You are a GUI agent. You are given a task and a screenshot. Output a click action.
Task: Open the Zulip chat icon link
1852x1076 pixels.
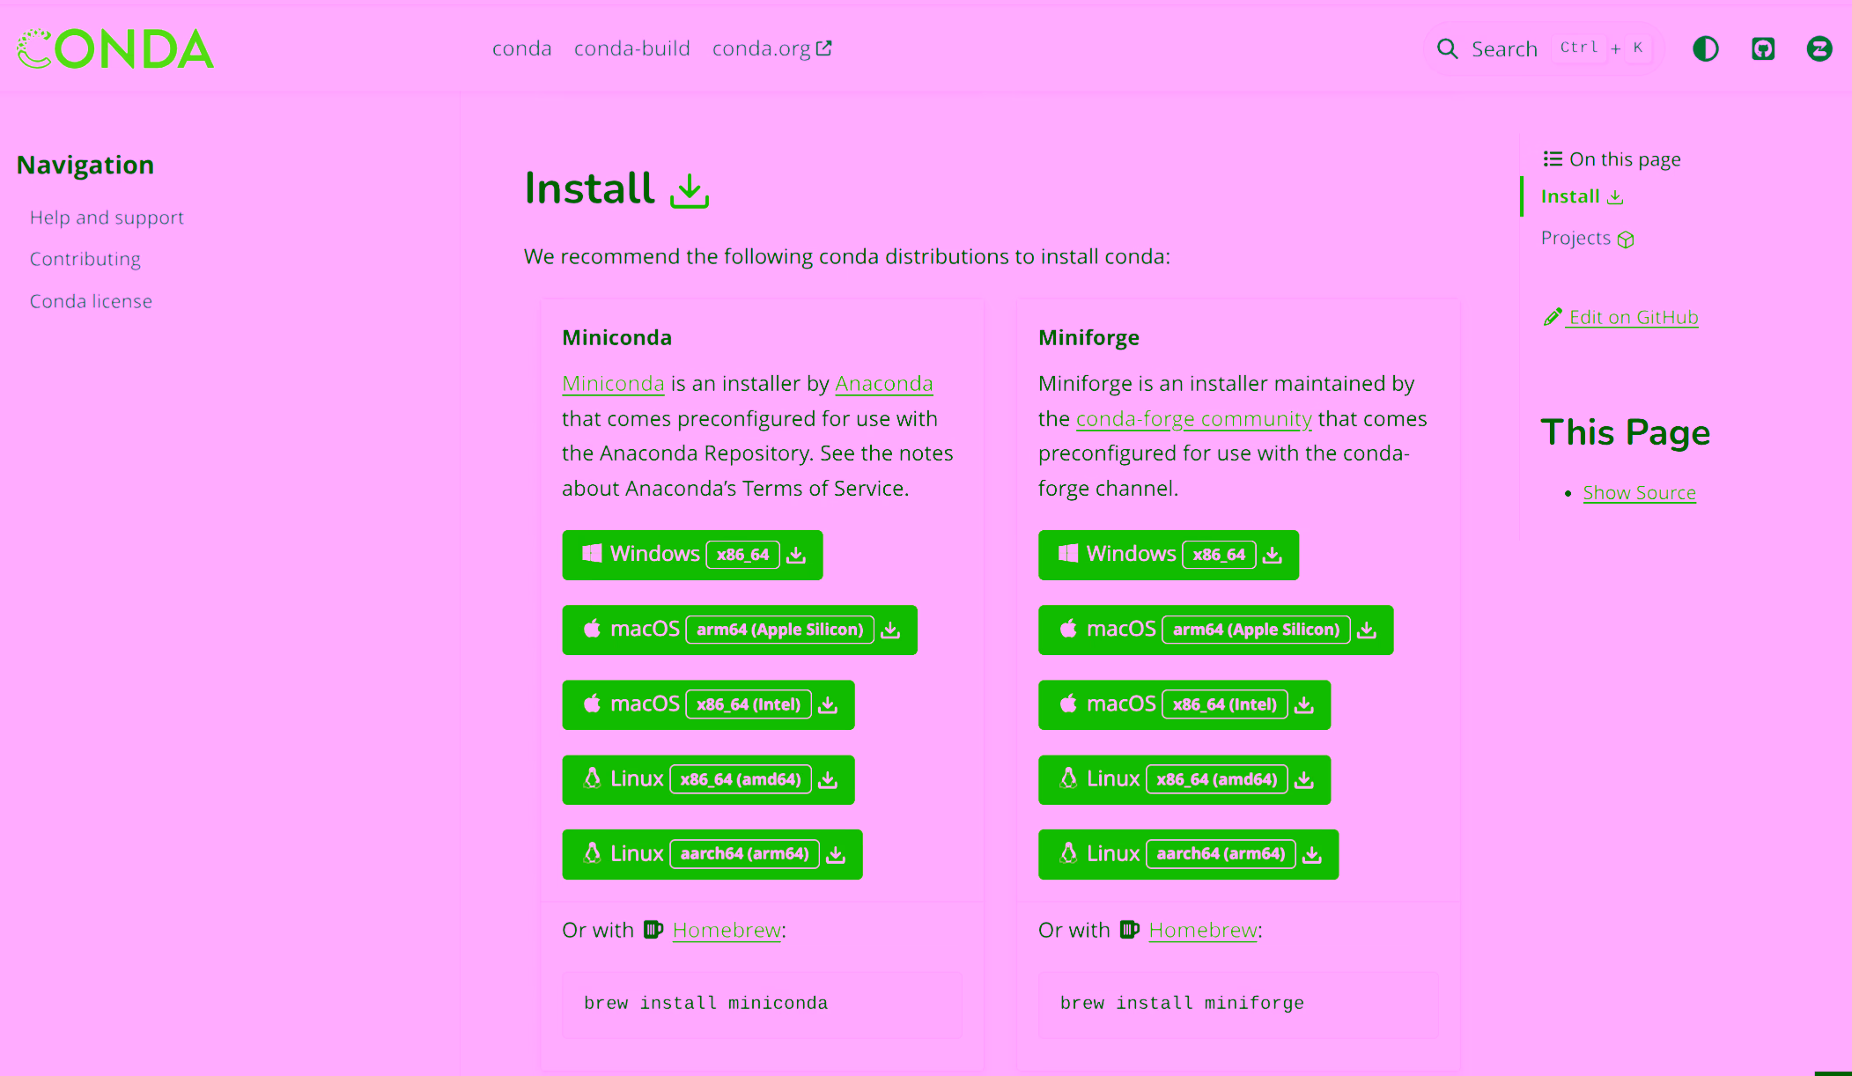[x=1819, y=49]
